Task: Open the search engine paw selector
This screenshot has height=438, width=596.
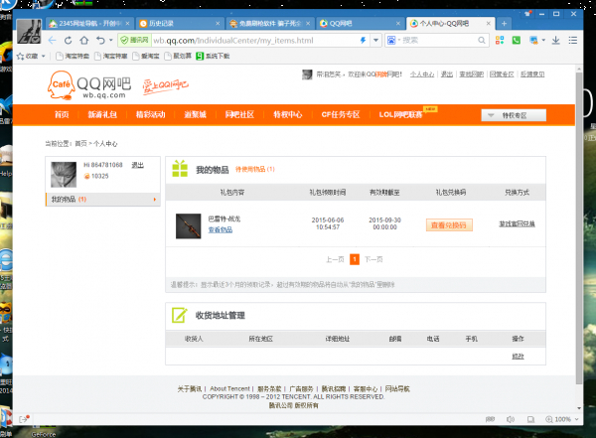Action: click(x=391, y=40)
